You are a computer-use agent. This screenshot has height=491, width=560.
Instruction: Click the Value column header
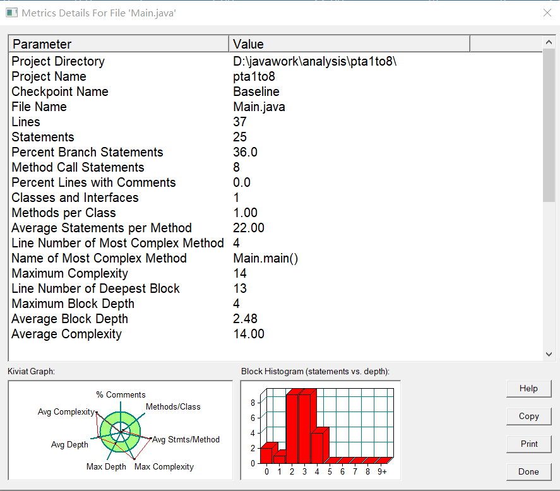click(349, 44)
